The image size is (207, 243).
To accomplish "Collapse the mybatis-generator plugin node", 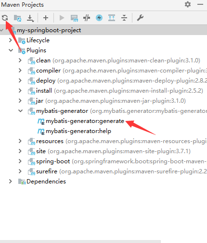I will 21,111.
